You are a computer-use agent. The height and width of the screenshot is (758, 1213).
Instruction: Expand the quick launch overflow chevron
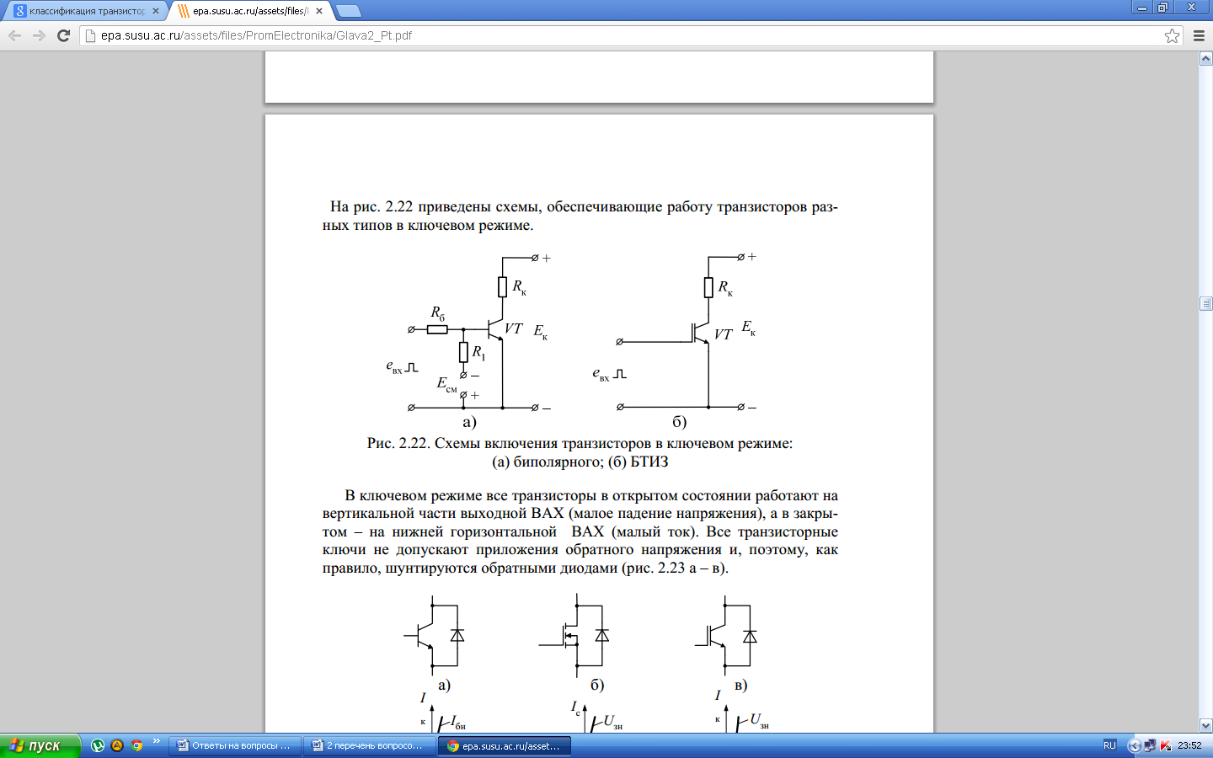[x=157, y=742]
